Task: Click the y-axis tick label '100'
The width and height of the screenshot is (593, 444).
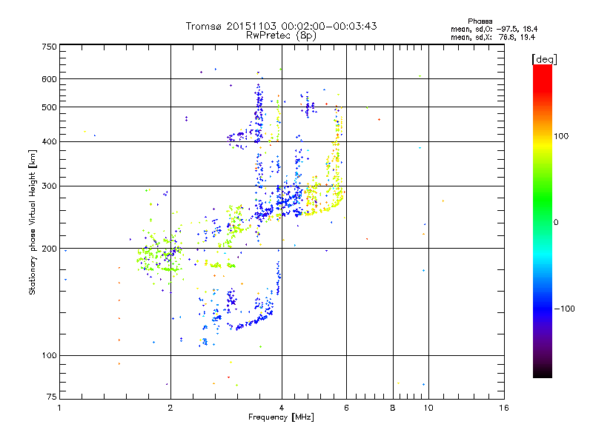Action: [x=49, y=355]
